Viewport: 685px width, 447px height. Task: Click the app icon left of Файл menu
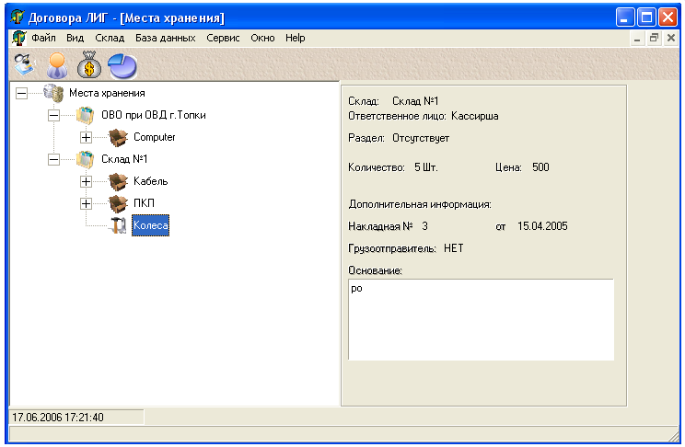tap(18, 38)
